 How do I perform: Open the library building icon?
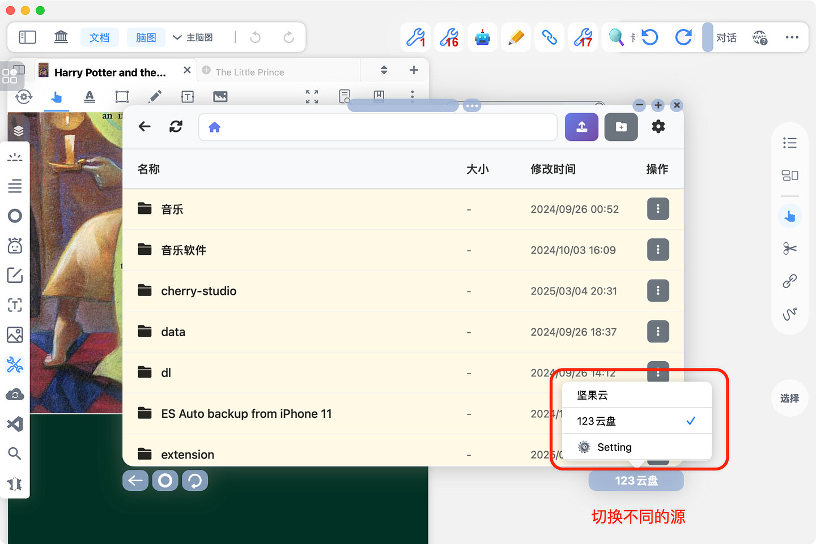click(61, 37)
